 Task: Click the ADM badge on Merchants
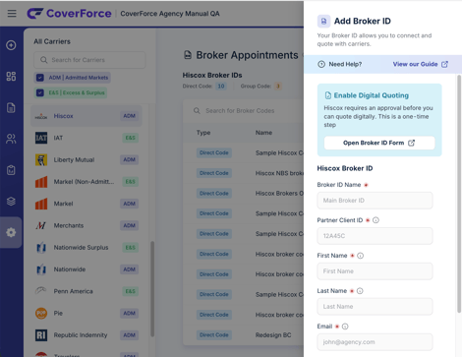click(130, 225)
